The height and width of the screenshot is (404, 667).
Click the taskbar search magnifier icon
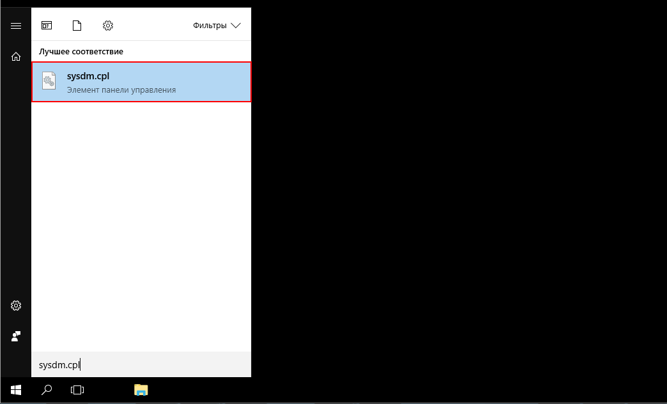click(47, 389)
